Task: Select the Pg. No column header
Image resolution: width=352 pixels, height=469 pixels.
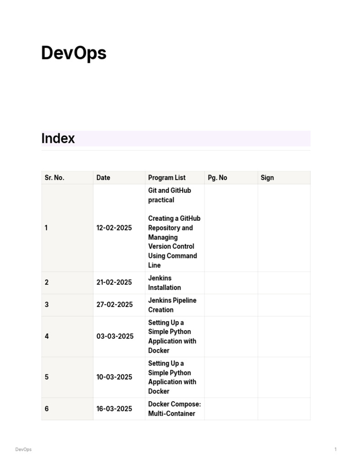Action: pos(217,178)
